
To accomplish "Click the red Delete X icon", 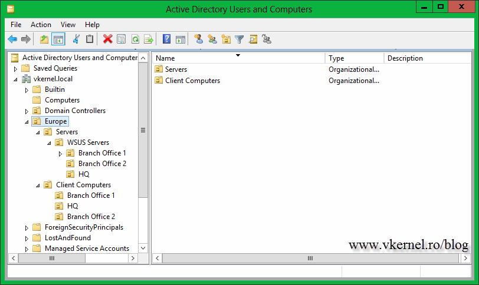I will pyautogui.click(x=107, y=39).
